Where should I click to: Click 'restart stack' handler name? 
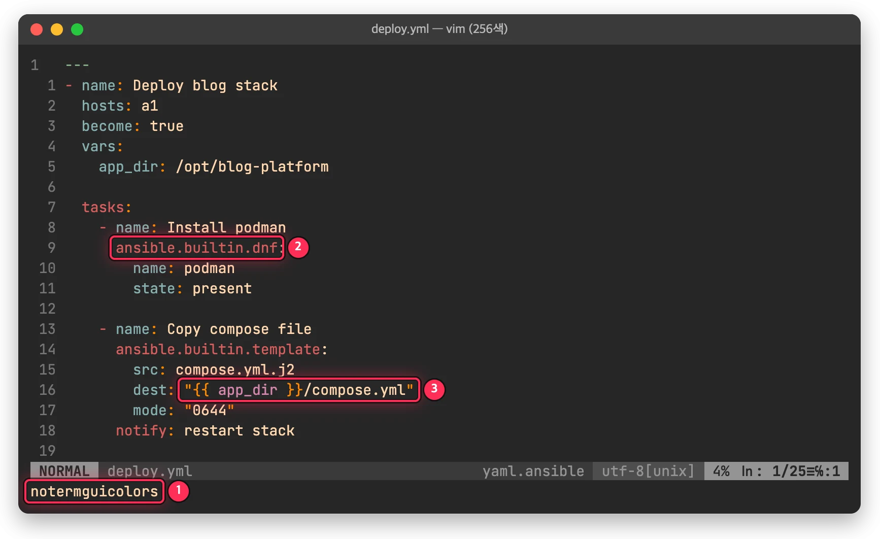pos(239,430)
